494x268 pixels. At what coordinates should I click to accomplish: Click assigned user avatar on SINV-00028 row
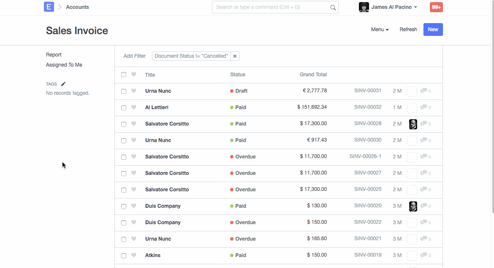click(413, 124)
